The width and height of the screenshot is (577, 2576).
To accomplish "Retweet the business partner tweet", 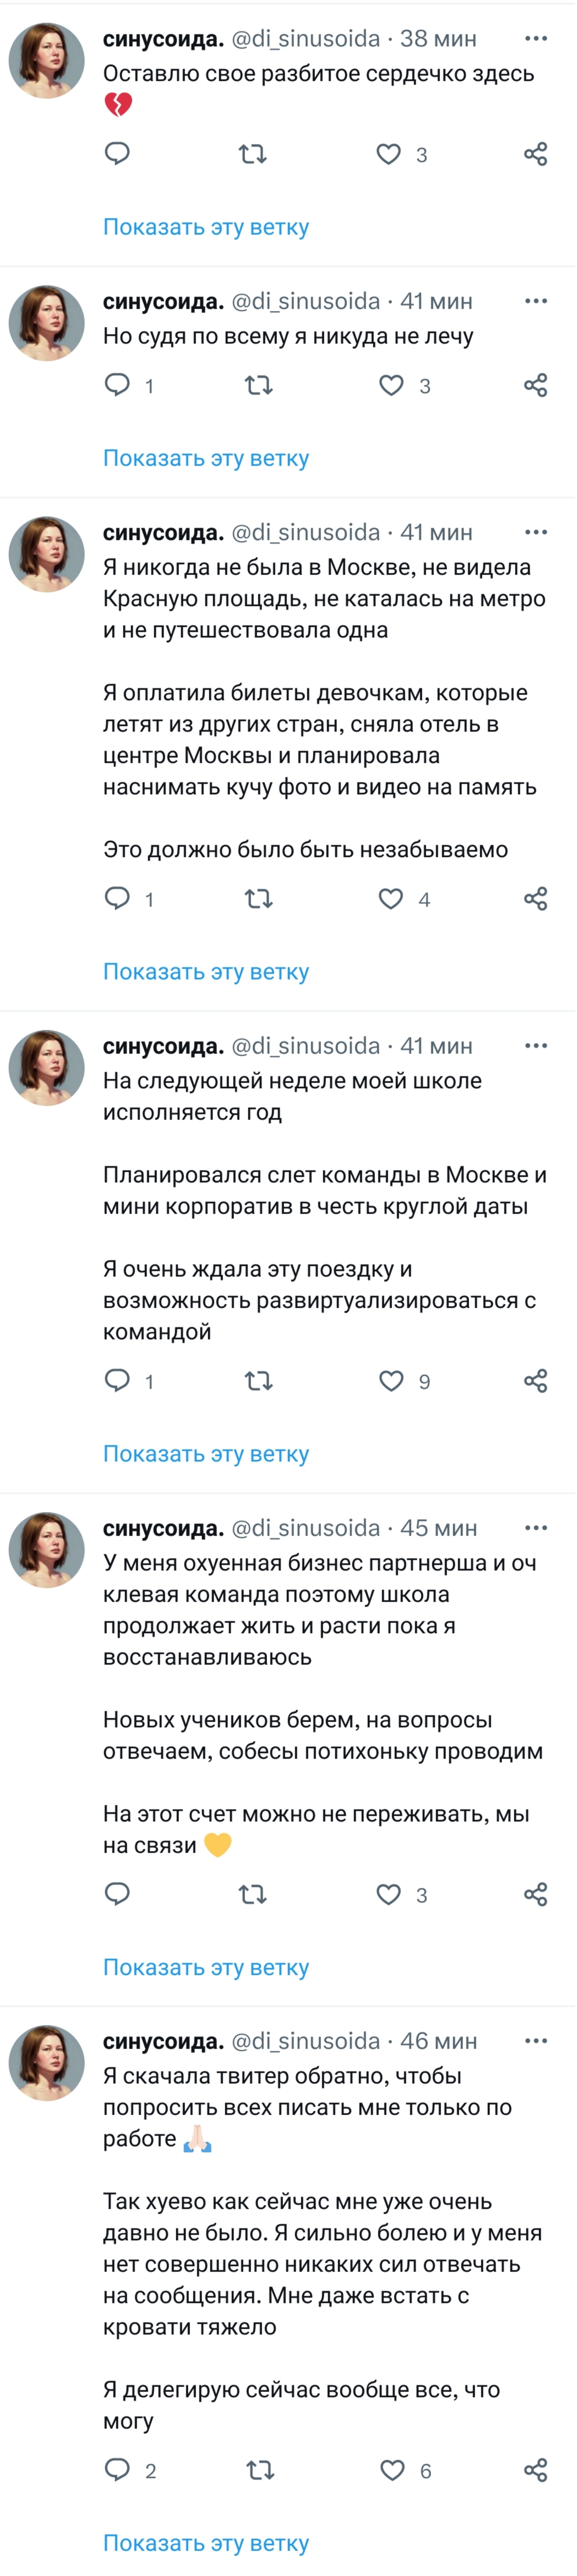I will [253, 1894].
